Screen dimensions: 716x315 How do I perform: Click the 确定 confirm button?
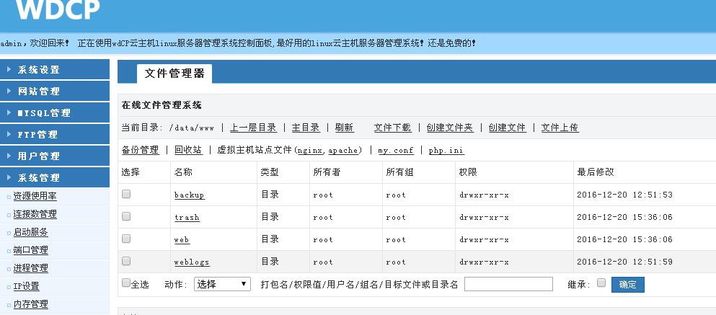coord(627,284)
